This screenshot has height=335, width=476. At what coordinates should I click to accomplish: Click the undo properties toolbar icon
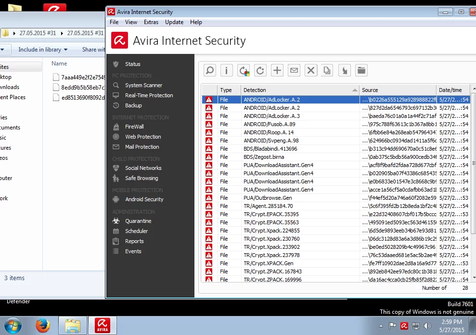pos(345,70)
